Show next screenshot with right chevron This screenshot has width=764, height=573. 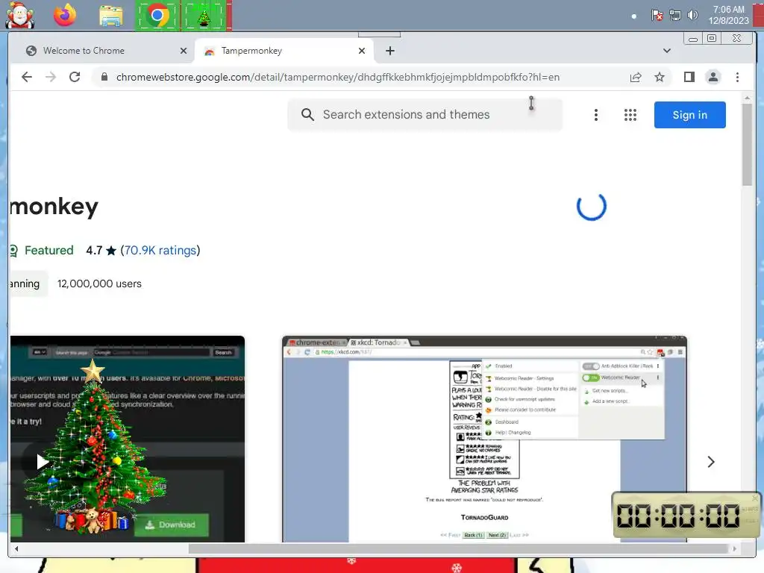(711, 462)
